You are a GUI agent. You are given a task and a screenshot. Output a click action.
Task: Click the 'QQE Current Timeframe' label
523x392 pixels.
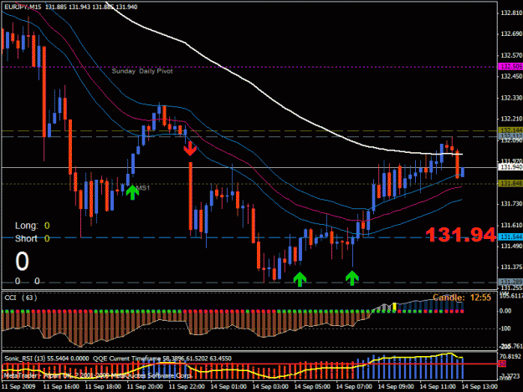[127, 359]
